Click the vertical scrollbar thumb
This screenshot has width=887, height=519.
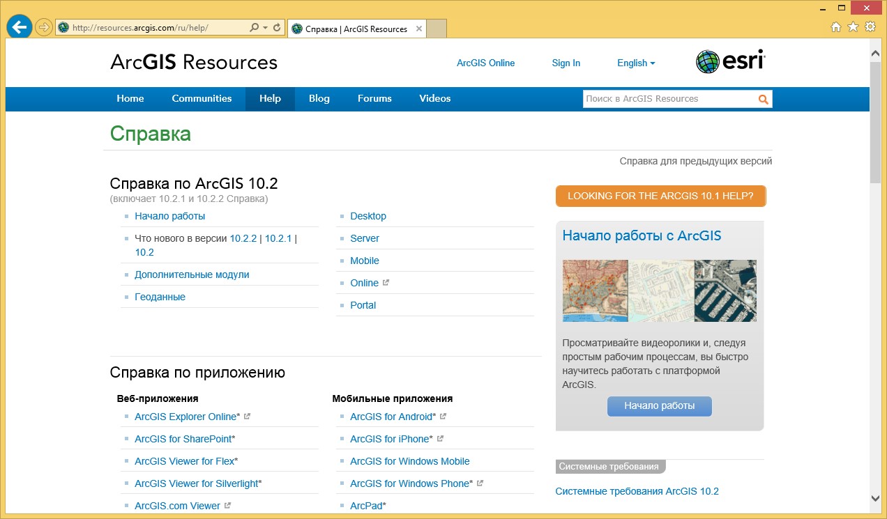click(875, 122)
